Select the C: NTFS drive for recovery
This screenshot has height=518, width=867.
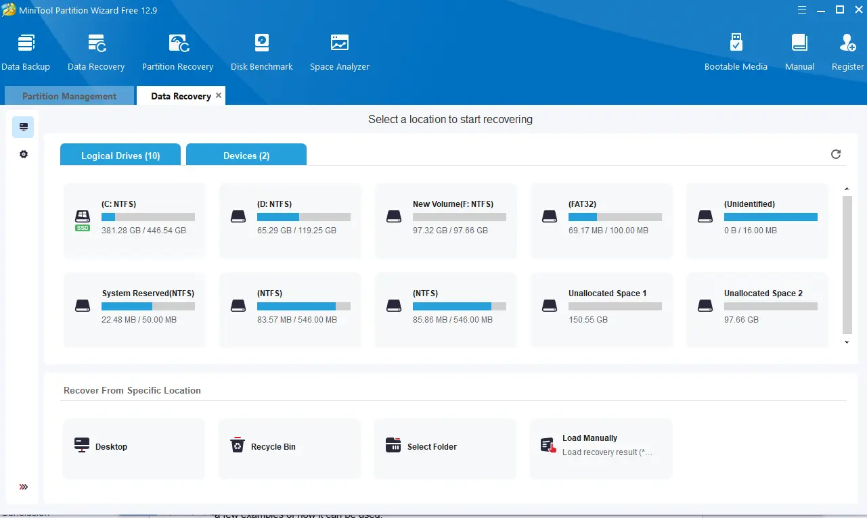click(133, 221)
